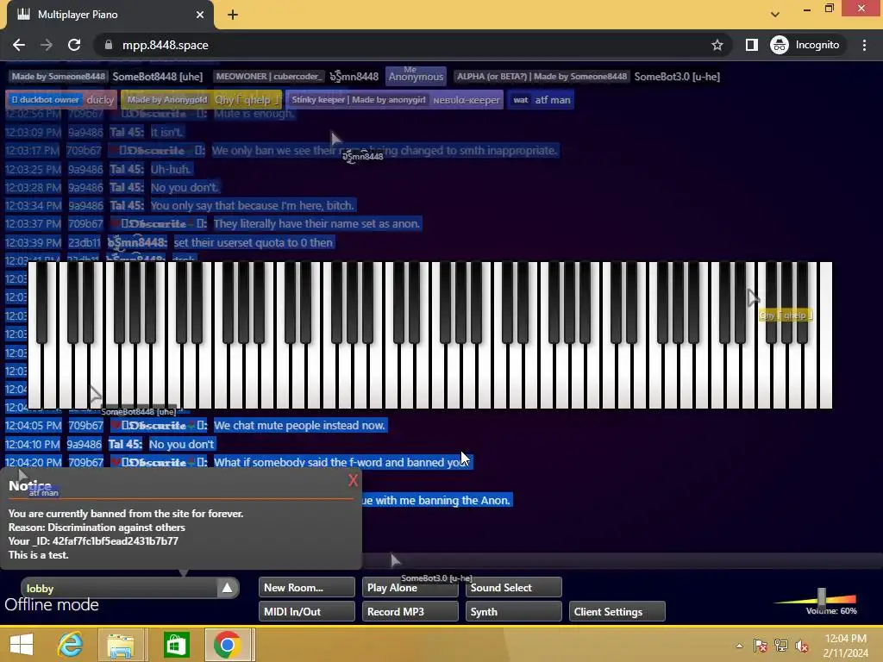Screen dimensions: 883x662
Task: Open Chrome three-dot menu
Action: coord(864,45)
